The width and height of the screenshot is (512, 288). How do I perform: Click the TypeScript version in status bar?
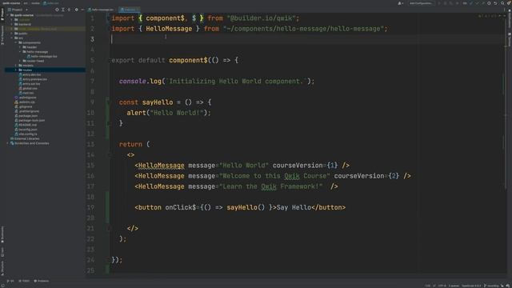pos(471,286)
